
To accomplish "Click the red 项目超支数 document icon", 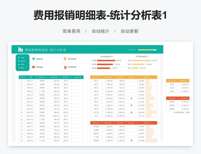I will pyautogui.click(x=65, y=67).
